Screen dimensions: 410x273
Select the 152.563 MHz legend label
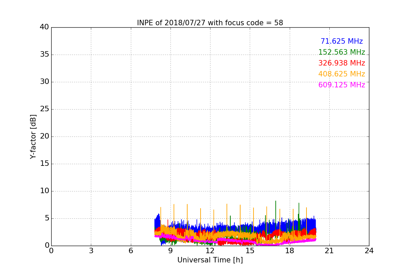point(342,52)
